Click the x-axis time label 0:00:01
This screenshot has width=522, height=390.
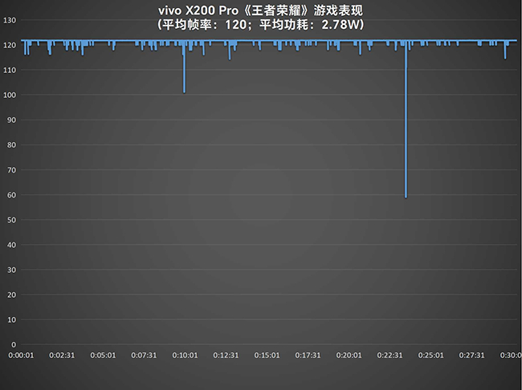coord(21,355)
